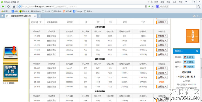Click the 客户端下载 DOWNLOAD banner
The image size is (202, 102).
(x=11, y=71)
